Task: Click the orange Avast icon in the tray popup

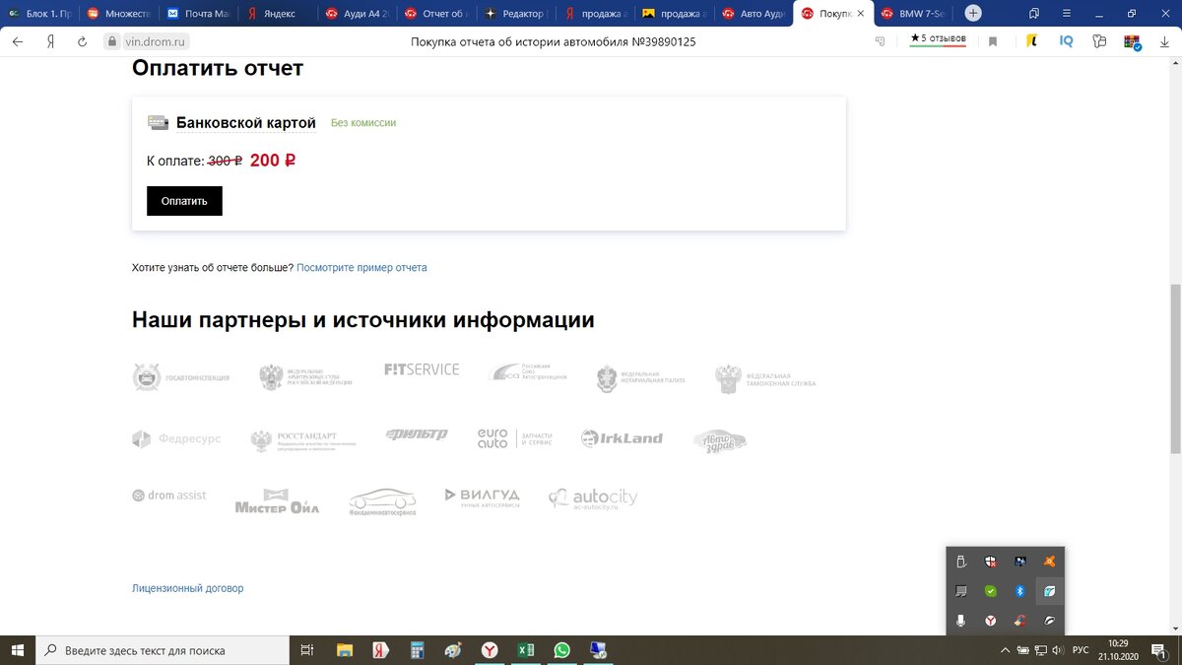Action: point(1049,562)
